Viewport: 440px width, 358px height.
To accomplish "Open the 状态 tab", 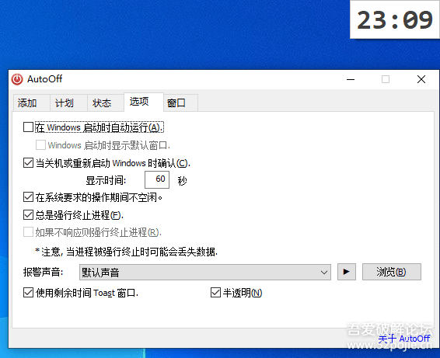I will coord(102,103).
